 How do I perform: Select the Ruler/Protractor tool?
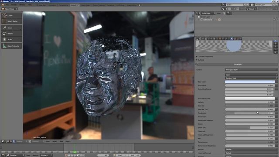[12, 46]
